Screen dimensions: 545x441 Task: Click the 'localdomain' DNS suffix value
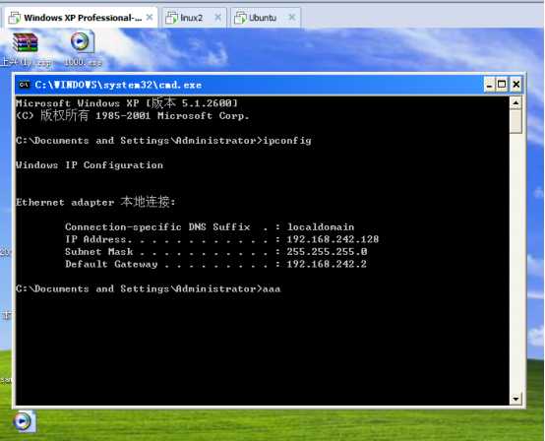[x=321, y=227]
